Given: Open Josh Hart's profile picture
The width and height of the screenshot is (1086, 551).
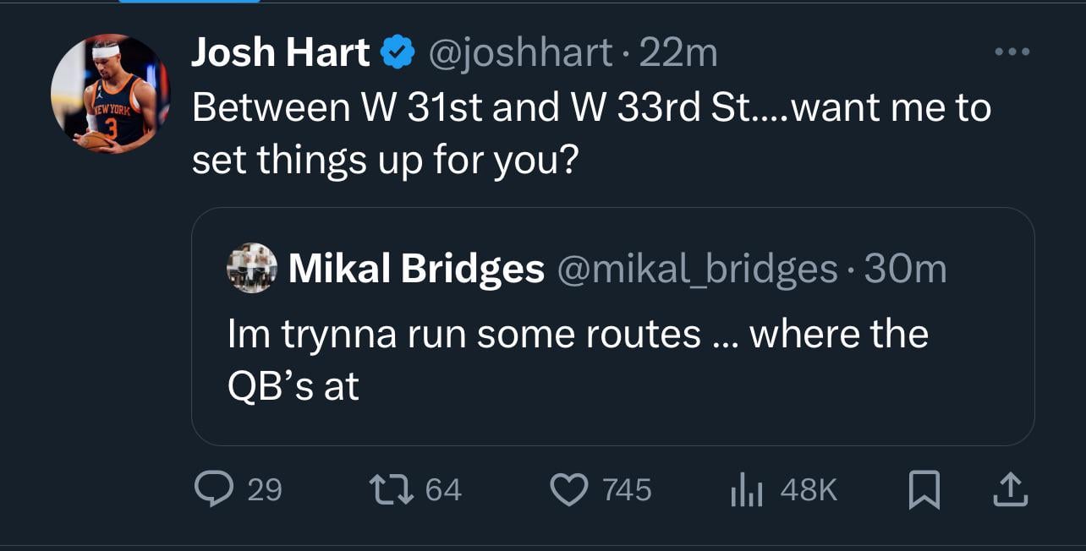Looking at the screenshot, I should click(x=110, y=94).
